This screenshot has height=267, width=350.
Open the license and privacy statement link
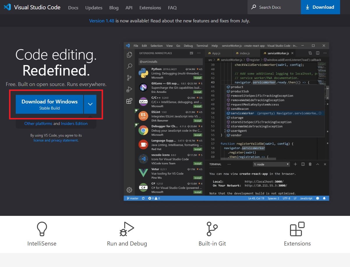tap(56, 140)
